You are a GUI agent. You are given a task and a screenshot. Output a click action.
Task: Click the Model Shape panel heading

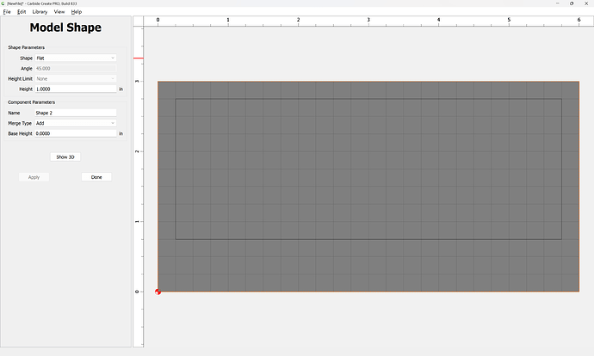tap(65, 28)
